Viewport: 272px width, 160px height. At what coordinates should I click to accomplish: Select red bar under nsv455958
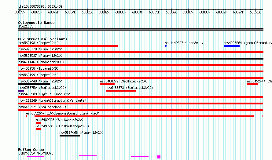(141, 71)
